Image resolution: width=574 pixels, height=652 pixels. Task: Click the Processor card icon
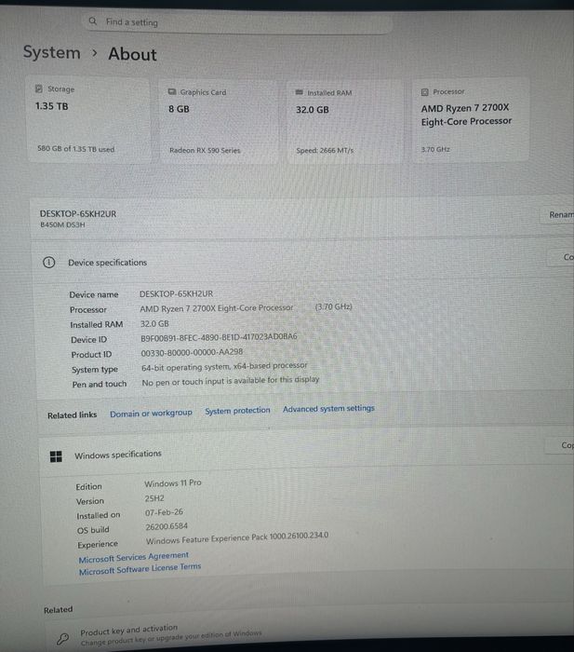click(424, 92)
